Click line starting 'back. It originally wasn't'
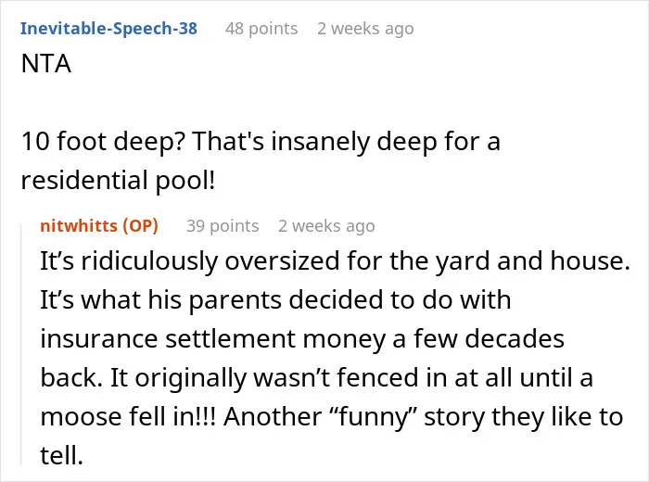The image size is (649, 482). tap(316, 377)
